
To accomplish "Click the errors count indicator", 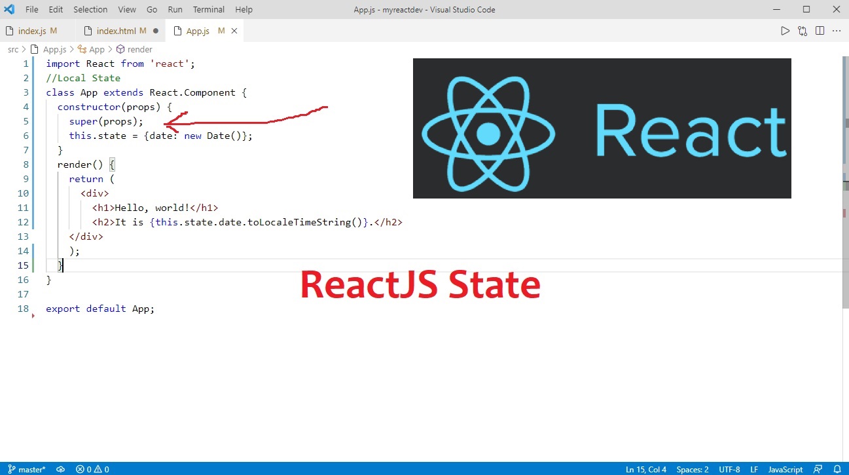I will [84, 469].
